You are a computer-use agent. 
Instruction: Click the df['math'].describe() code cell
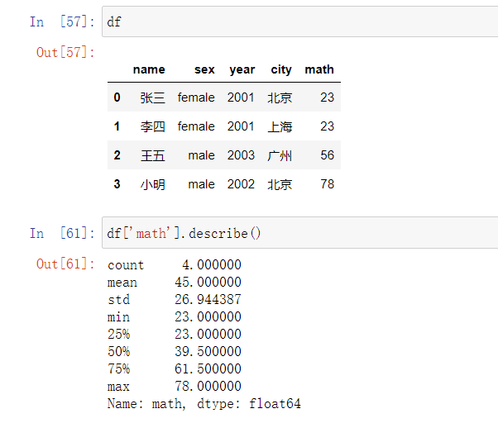(x=299, y=233)
